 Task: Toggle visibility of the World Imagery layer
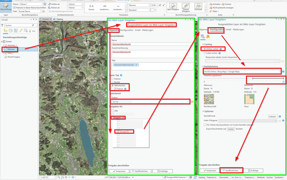[6, 57]
